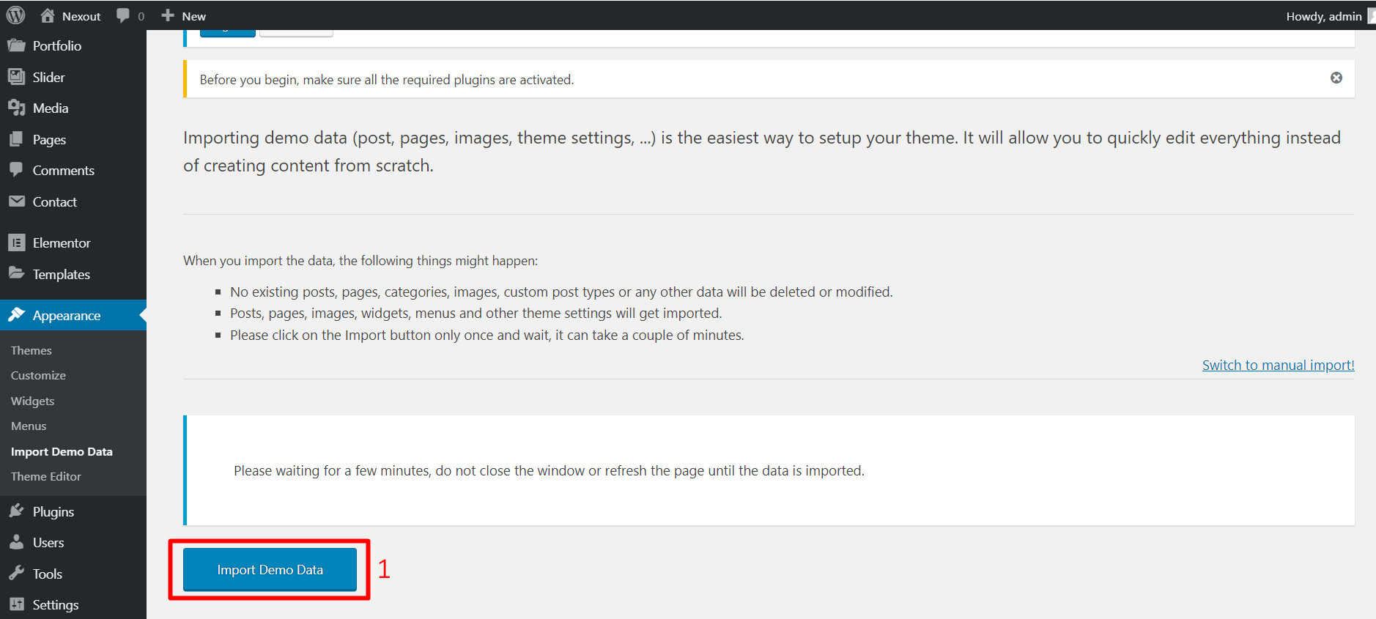Screen dimensions: 1376x619
Task: Click the Elementor sidebar icon
Action: point(16,242)
